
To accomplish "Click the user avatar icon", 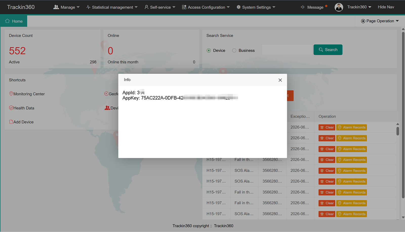I will (339, 7).
